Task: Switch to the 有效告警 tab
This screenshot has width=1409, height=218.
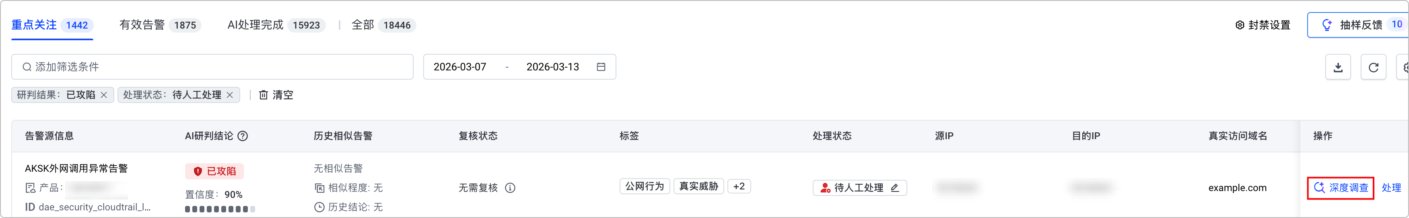Action: click(160, 25)
